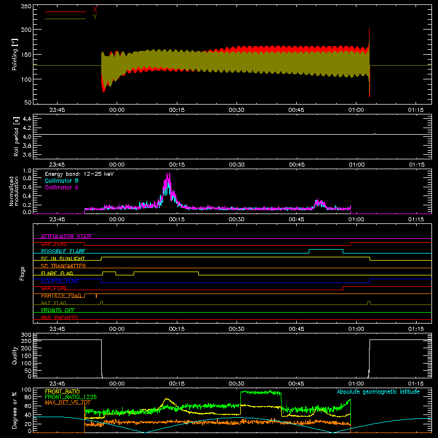Viewport: 438px width, 438px height.
Task: Click the 'Flags' axis title
Action: (22, 273)
